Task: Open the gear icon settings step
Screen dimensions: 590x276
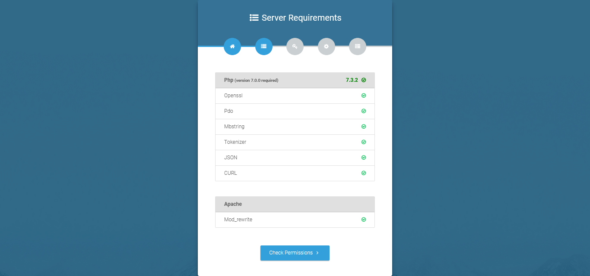Action: (326, 47)
